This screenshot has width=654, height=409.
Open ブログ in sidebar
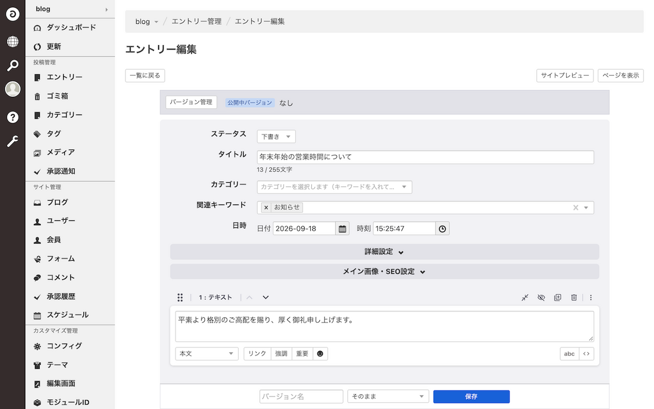pos(70,202)
